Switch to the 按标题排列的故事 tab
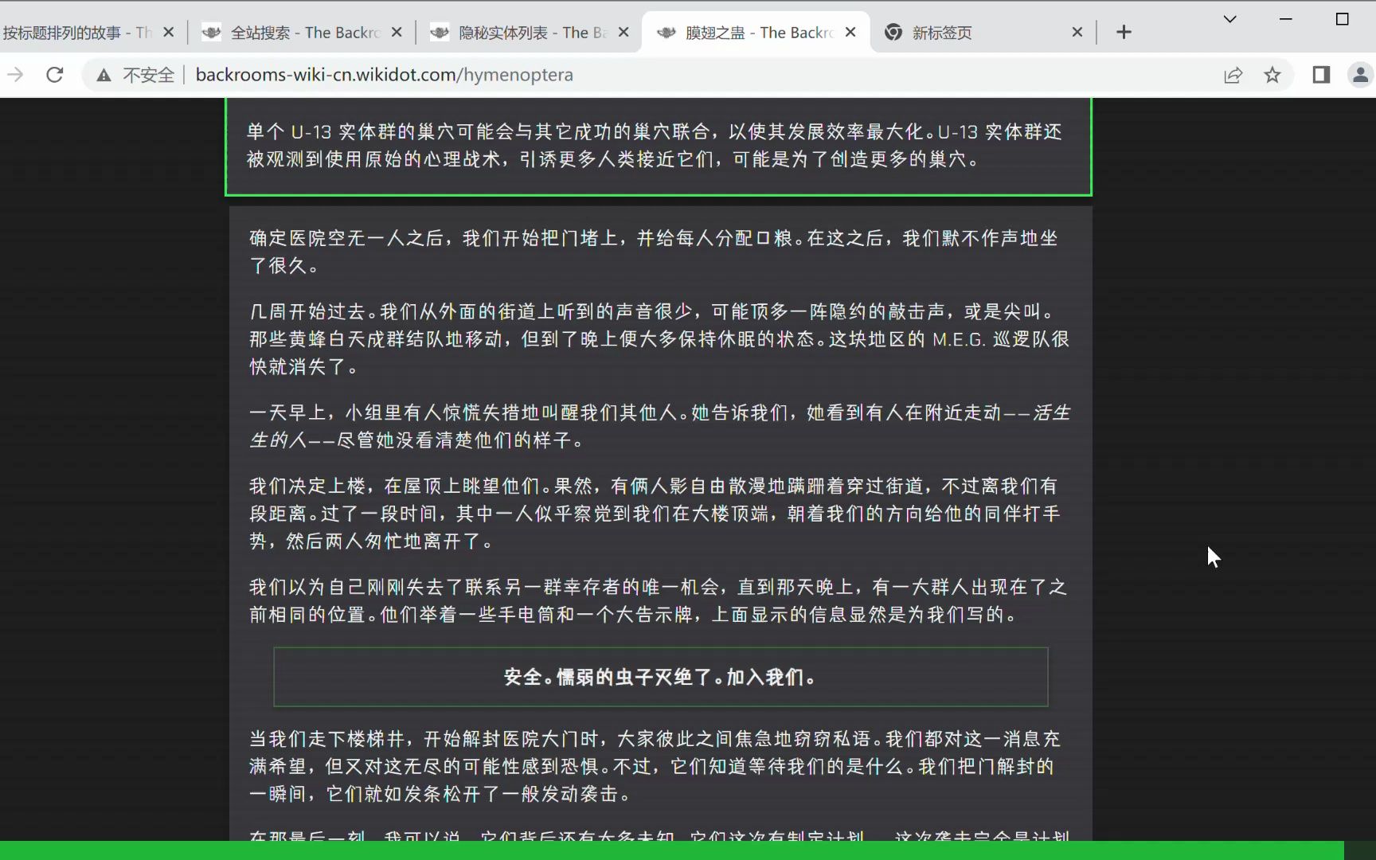This screenshot has width=1376, height=860. [x=76, y=33]
